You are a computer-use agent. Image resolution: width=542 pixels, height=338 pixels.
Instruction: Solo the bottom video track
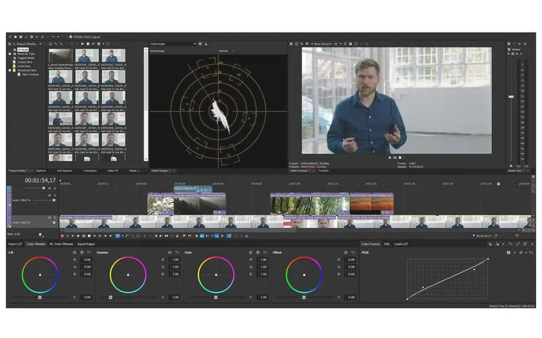point(55,218)
